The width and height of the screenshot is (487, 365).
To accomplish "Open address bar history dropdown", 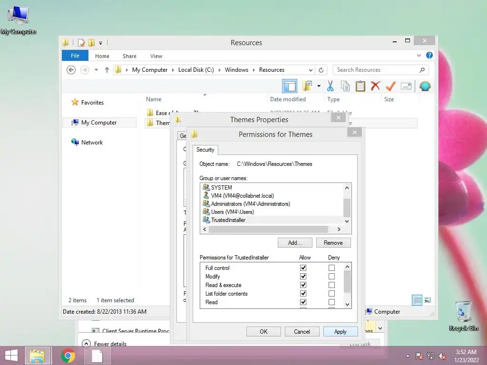I will pos(310,70).
